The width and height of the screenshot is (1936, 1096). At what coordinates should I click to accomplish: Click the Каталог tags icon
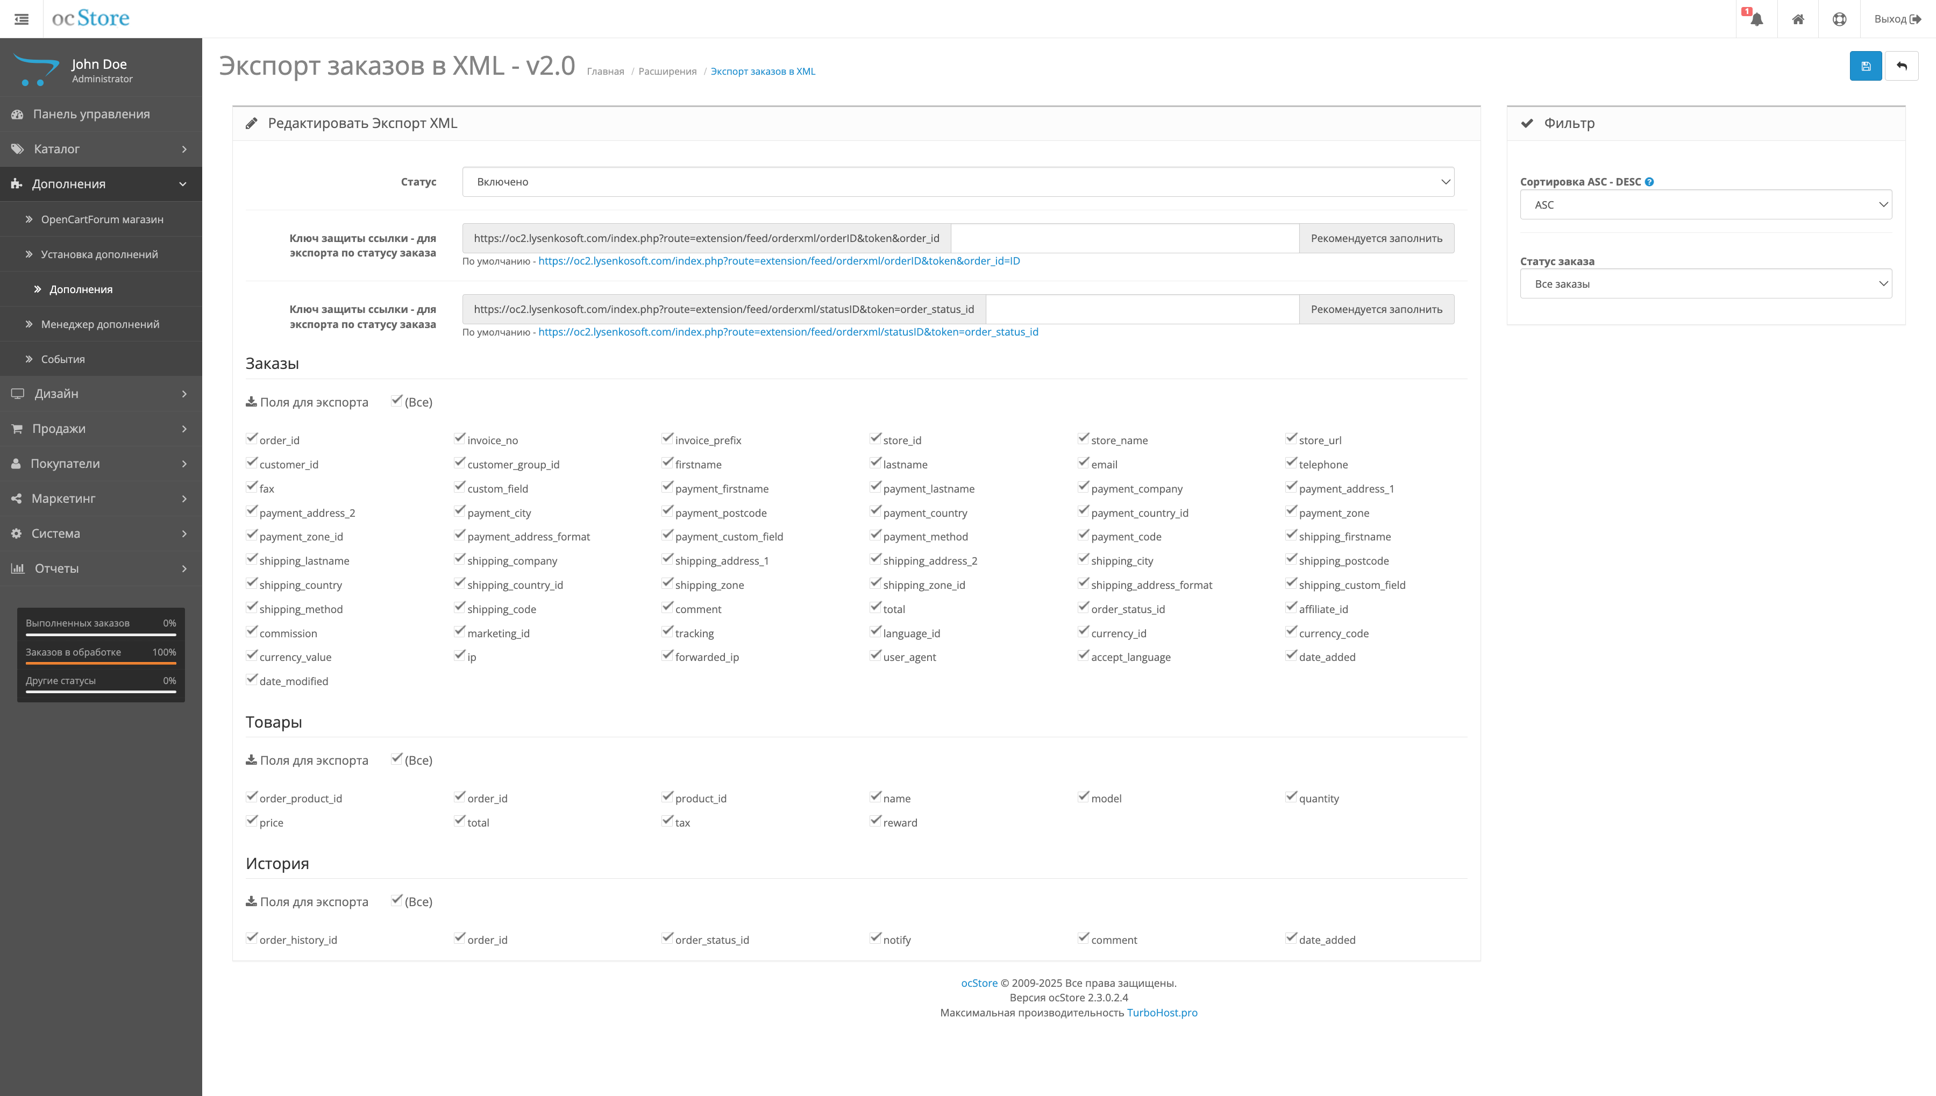click(17, 149)
